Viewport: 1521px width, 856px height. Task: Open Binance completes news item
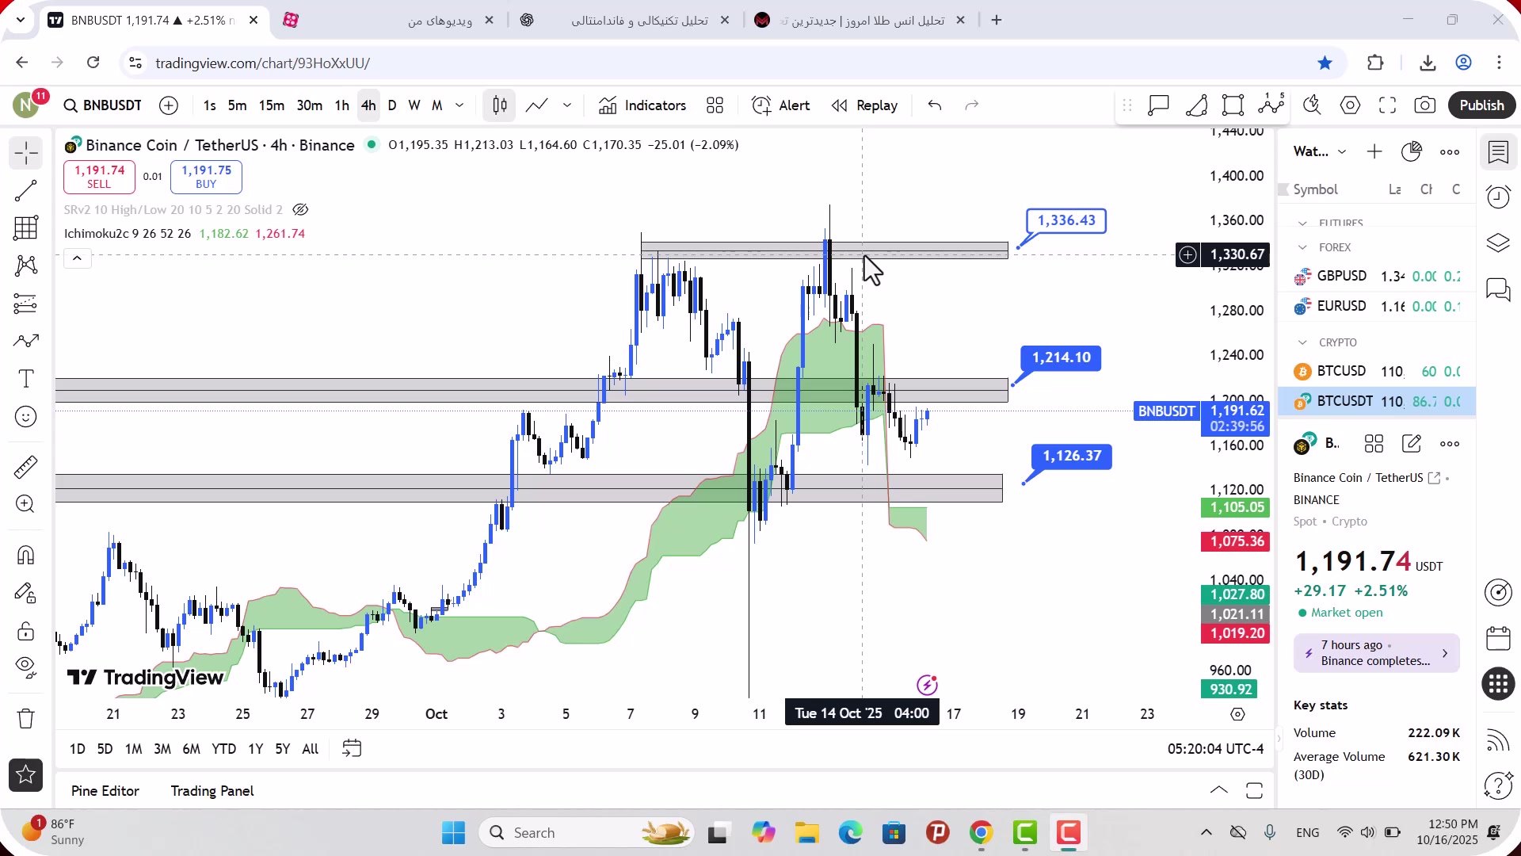(1376, 654)
